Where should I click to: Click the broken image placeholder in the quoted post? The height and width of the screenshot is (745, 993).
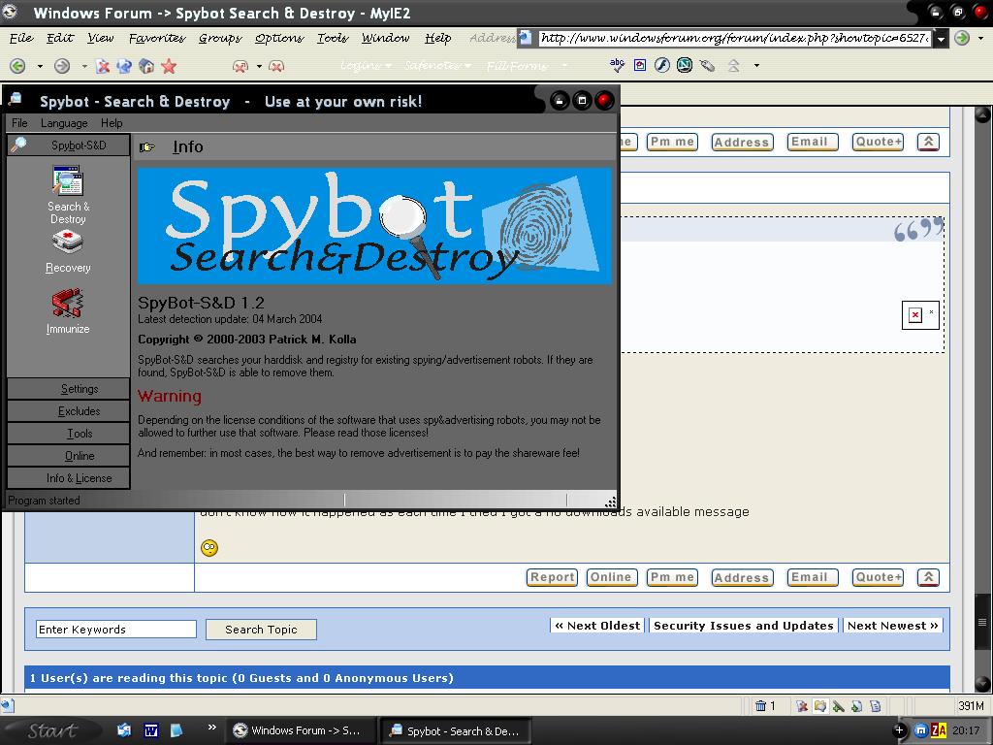click(x=920, y=315)
